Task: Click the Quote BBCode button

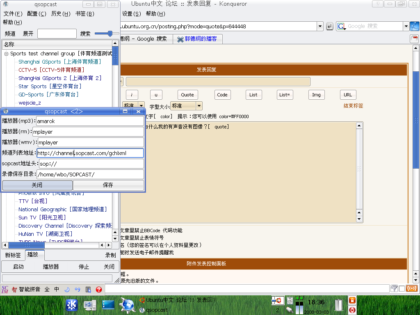Action: (187, 95)
